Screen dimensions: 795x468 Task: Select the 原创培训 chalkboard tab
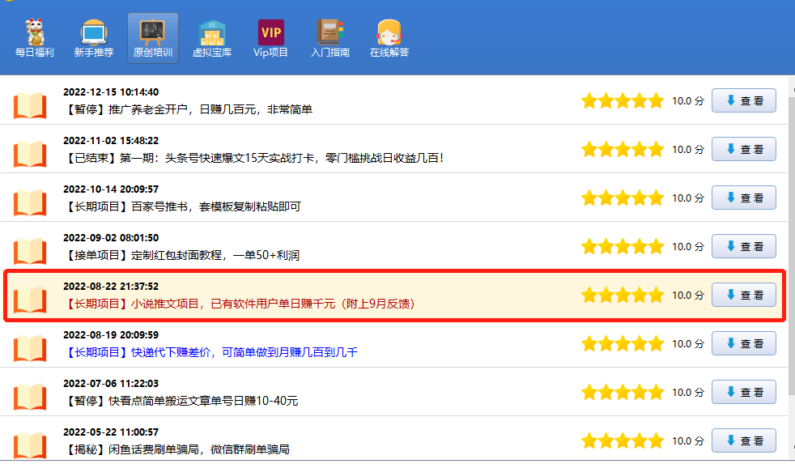(x=153, y=39)
